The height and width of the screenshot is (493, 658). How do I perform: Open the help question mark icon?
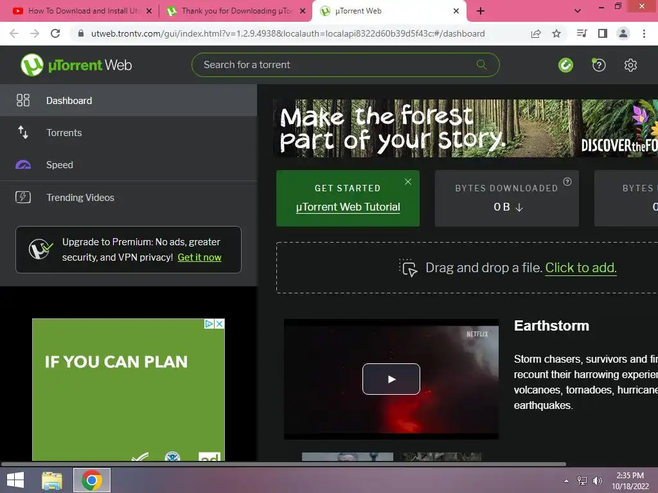coord(599,65)
